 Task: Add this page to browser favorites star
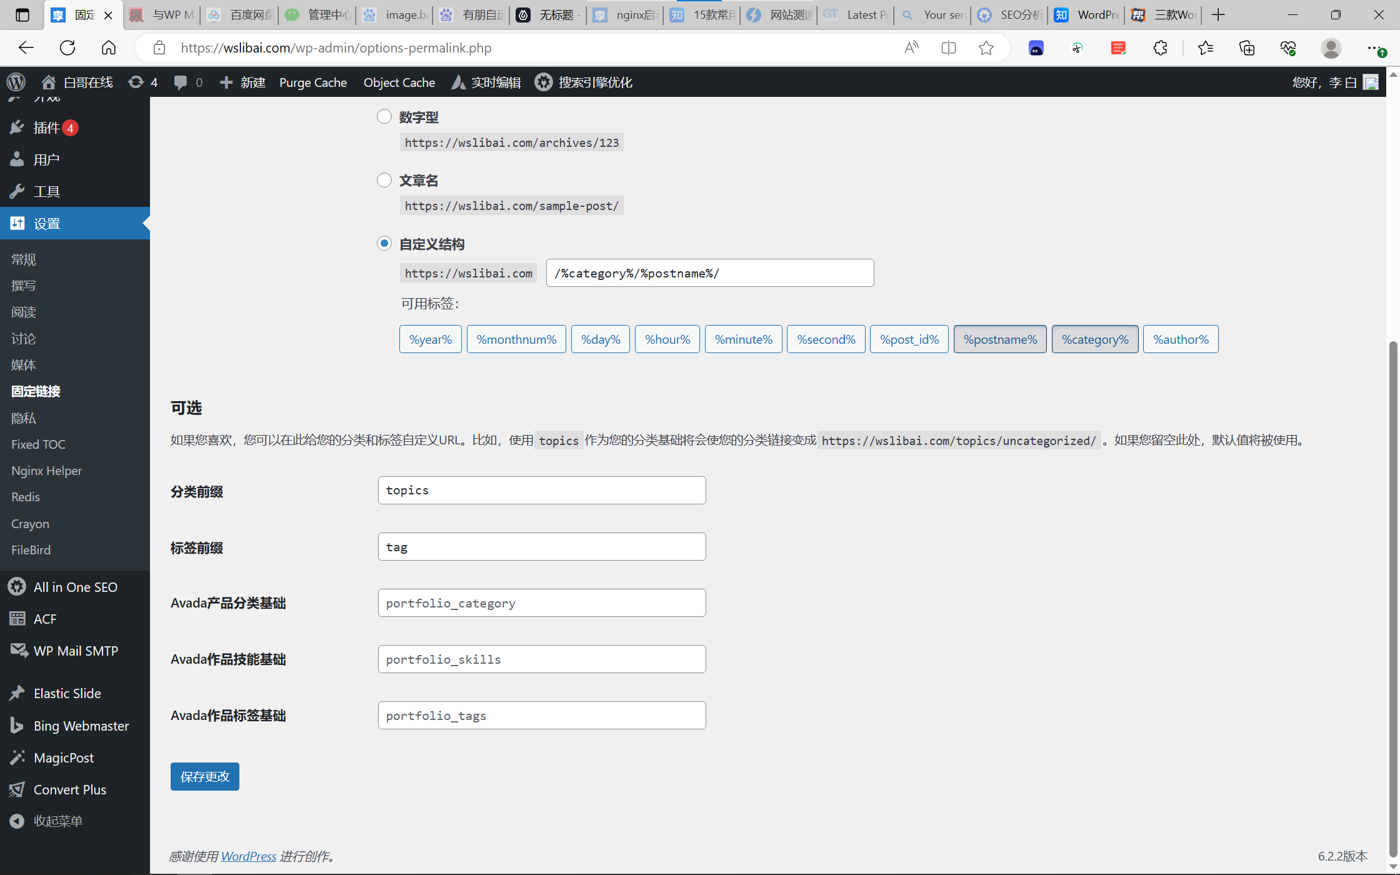pyautogui.click(x=986, y=47)
